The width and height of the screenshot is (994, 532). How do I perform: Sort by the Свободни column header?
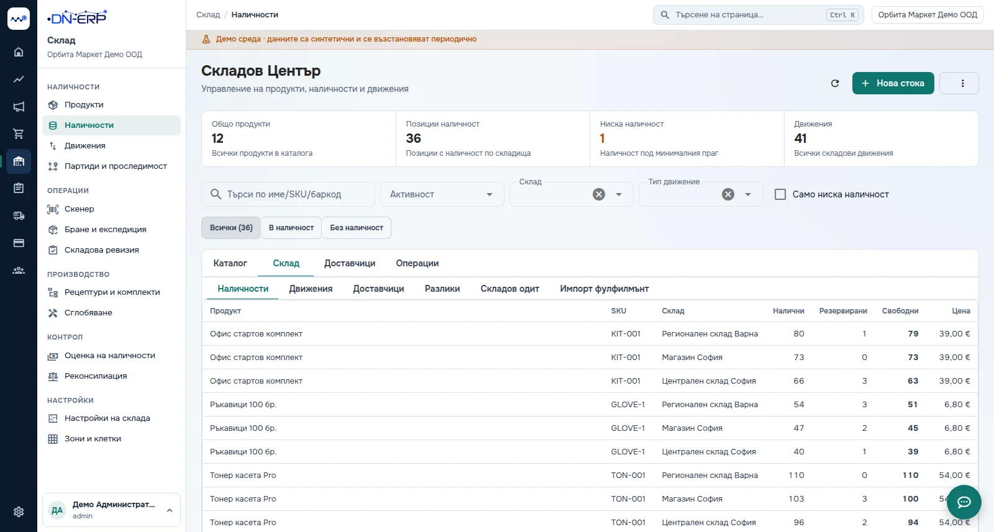(900, 311)
